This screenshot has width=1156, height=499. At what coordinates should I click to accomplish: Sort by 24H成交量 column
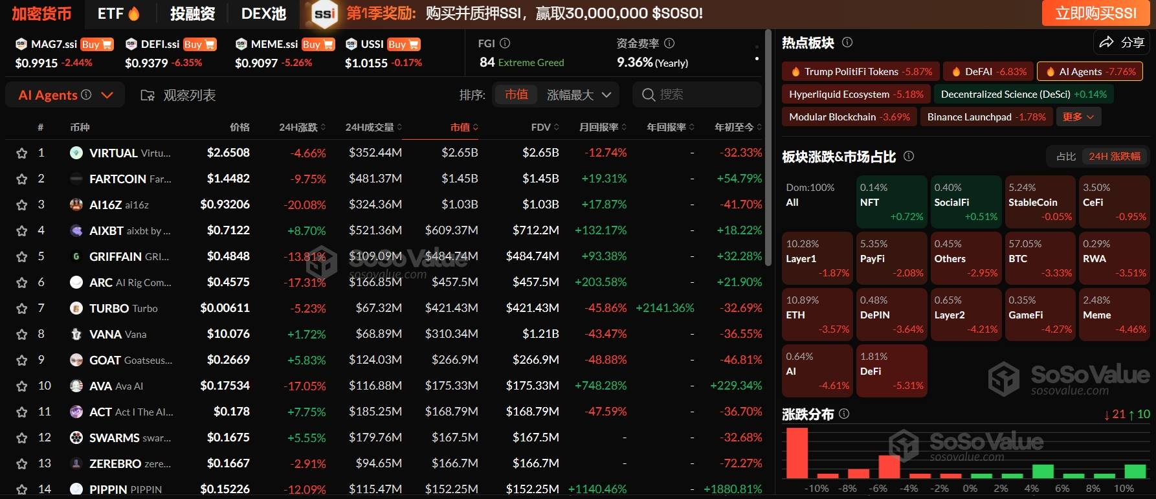tap(373, 128)
